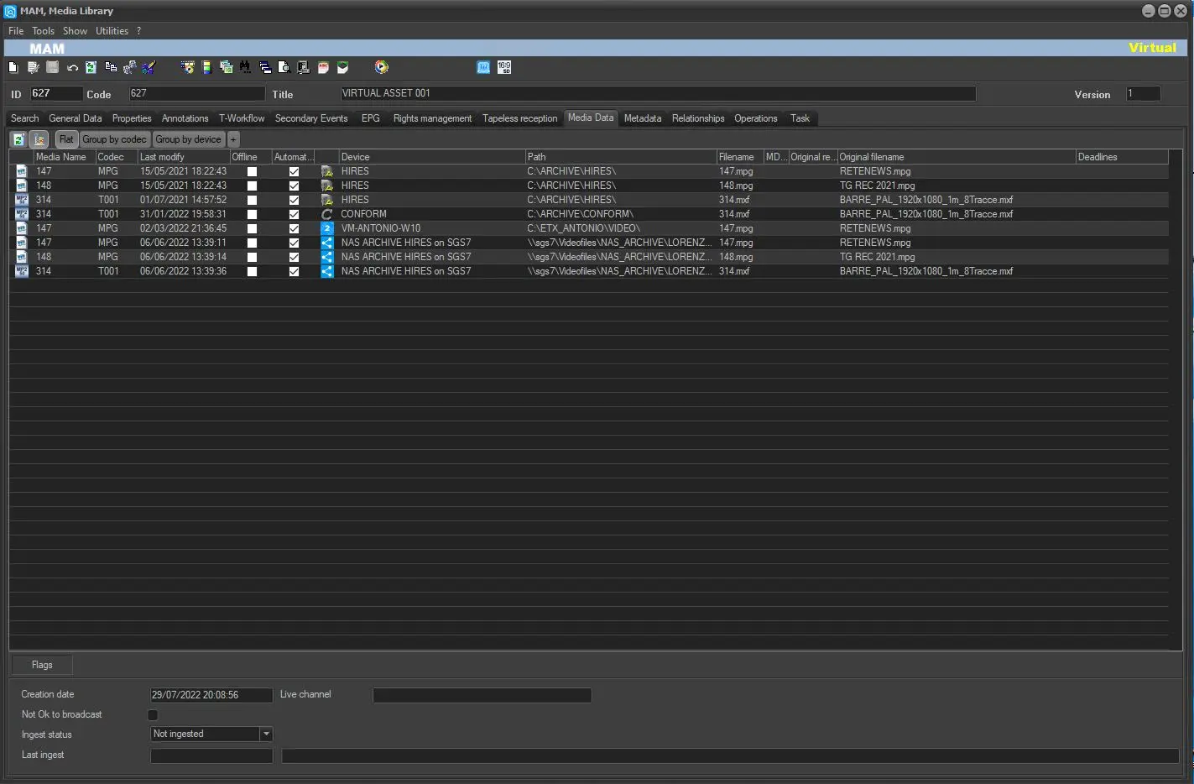This screenshot has height=784, width=1194.
Task: Click the Flags button
Action: click(x=42, y=665)
